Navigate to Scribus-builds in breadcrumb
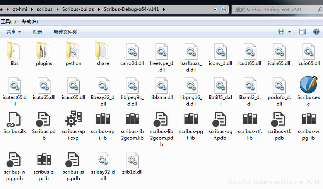 [78, 9]
